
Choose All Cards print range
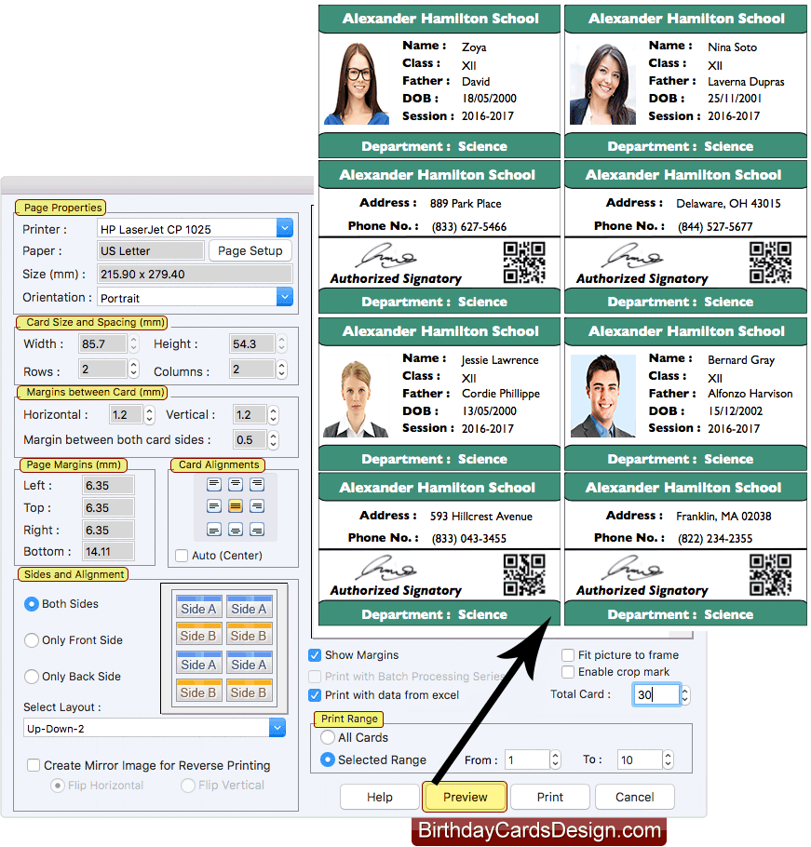click(328, 737)
